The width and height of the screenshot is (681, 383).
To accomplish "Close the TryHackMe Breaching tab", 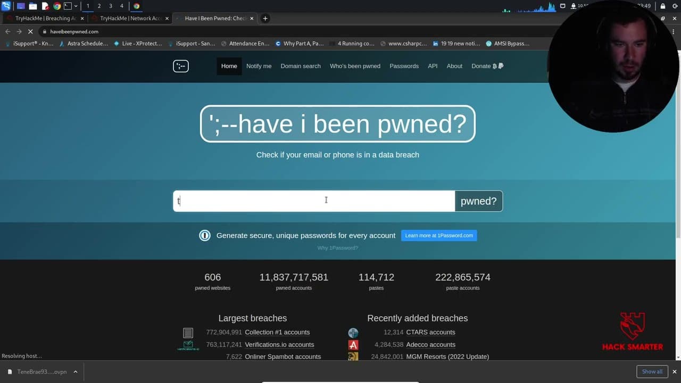I will (x=82, y=18).
